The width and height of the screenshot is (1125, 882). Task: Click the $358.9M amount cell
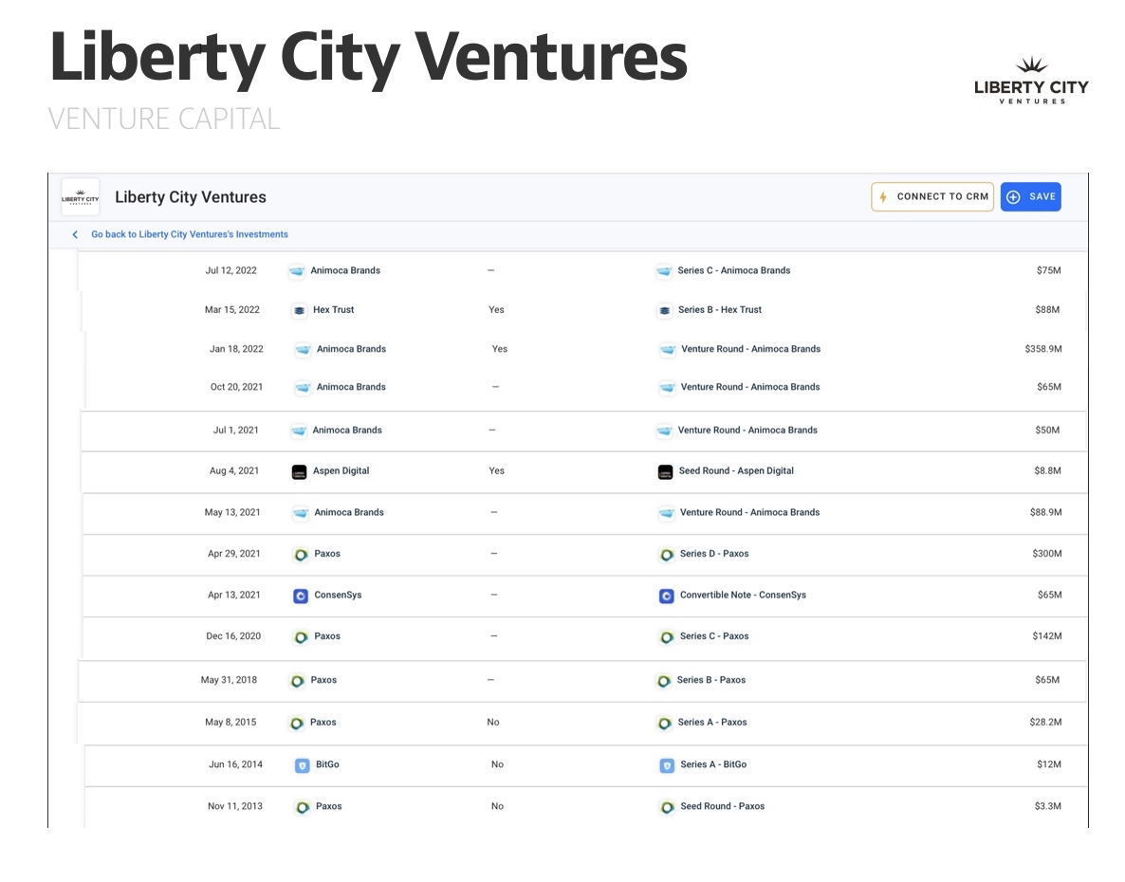pos(1042,349)
